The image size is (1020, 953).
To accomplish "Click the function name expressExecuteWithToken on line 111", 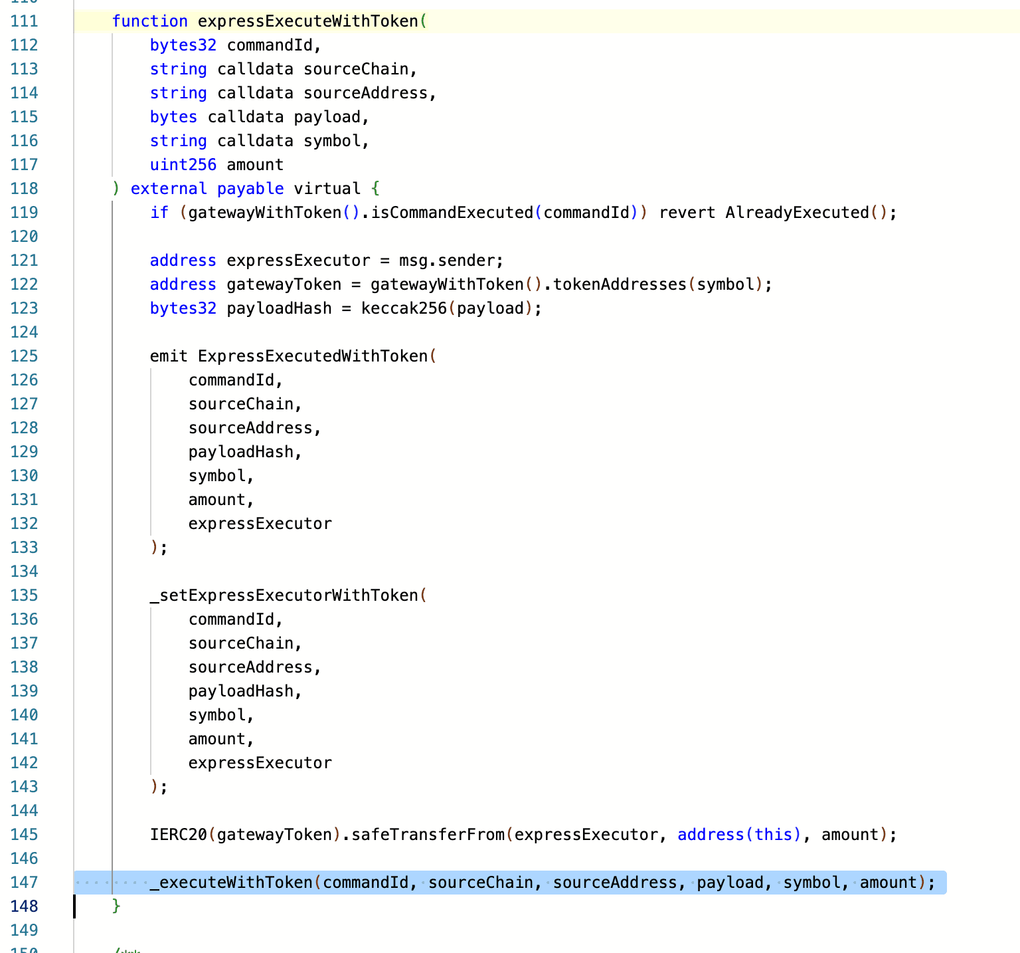I will click(x=308, y=21).
